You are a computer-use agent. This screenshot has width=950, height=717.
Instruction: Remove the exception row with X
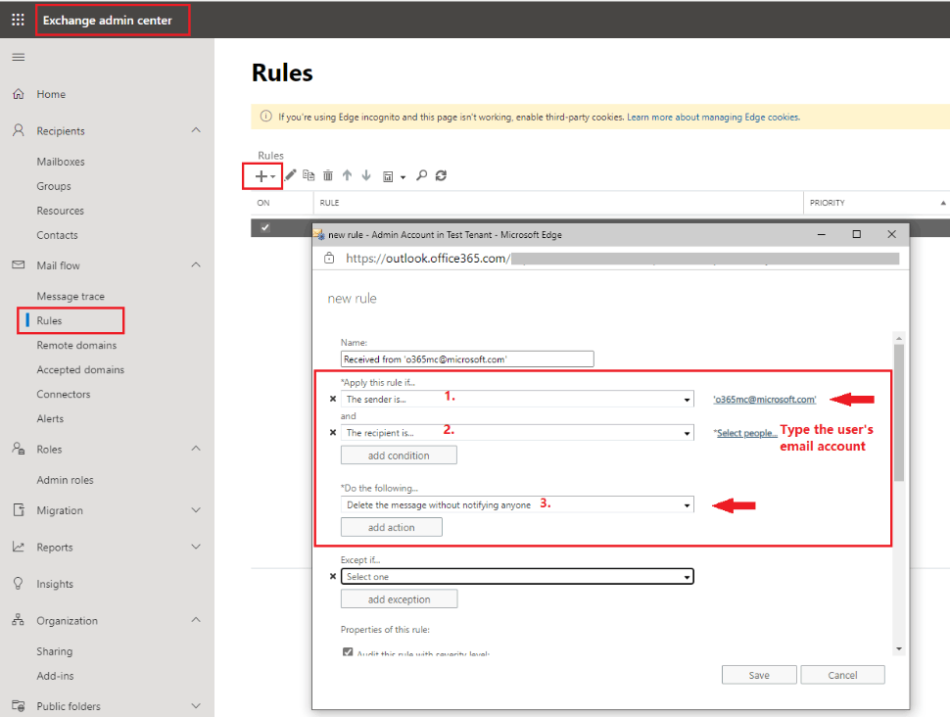click(x=333, y=576)
